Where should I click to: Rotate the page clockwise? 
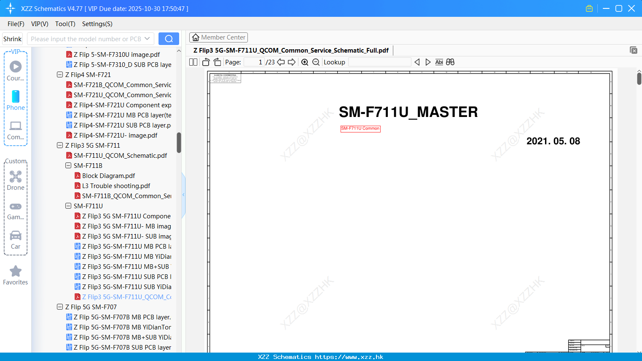tap(217, 62)
